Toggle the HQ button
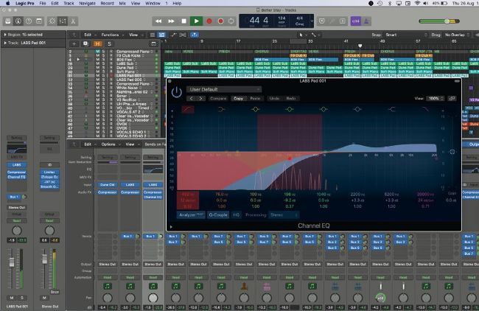 coord(236,215)
